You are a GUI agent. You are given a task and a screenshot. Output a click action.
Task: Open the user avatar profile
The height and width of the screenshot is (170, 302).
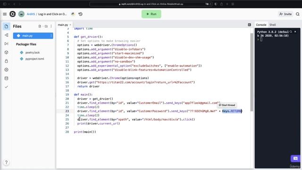point(21,14)
